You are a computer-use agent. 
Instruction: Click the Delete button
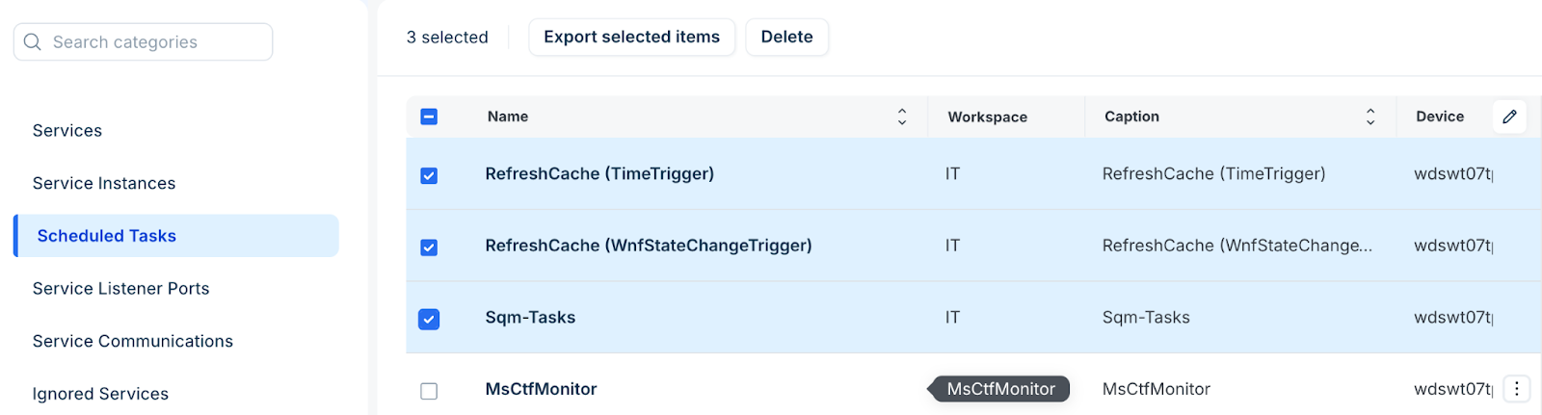[x=786, y=37]
